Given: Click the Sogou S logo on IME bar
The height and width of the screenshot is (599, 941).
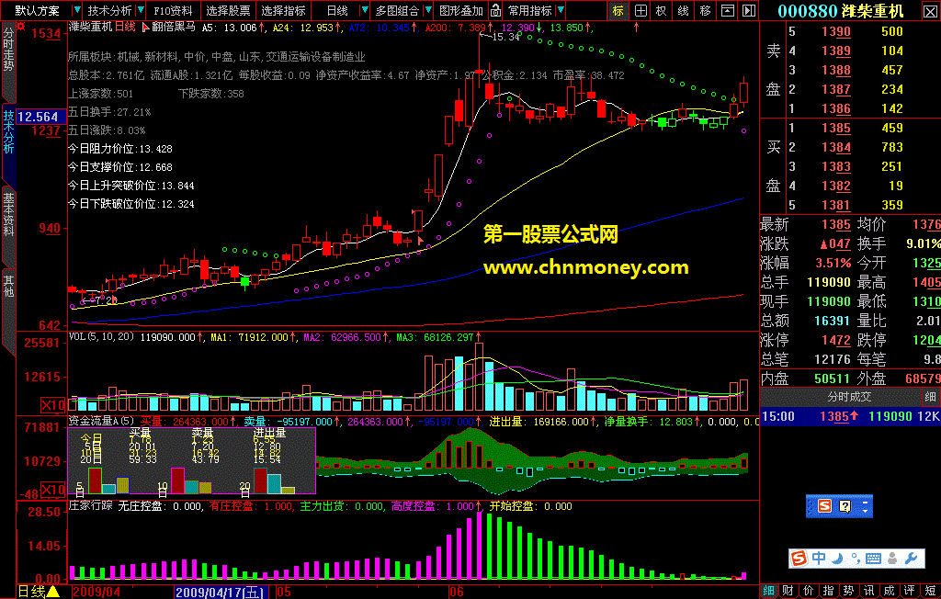Looking at the screenshot, I should pos(799,559).
